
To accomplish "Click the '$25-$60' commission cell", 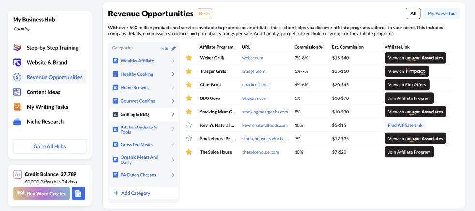I will (341, 71).
